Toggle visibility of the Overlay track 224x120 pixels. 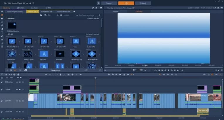pyautogui.click(x=17, y=82)
